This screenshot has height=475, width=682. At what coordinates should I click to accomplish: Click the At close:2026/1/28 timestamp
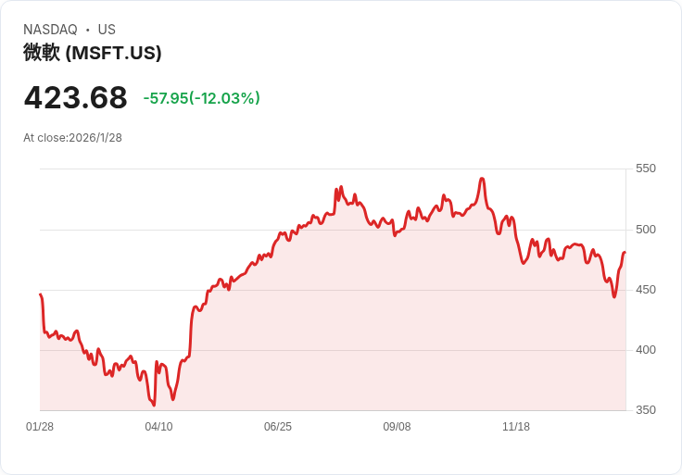72,138
